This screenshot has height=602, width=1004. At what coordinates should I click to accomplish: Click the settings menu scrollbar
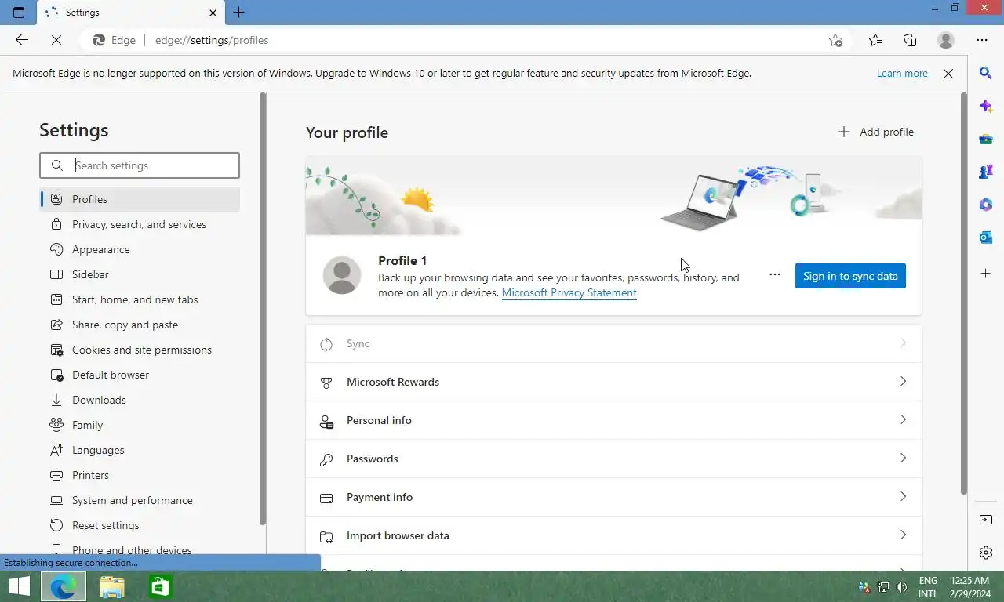pos(263,309)
